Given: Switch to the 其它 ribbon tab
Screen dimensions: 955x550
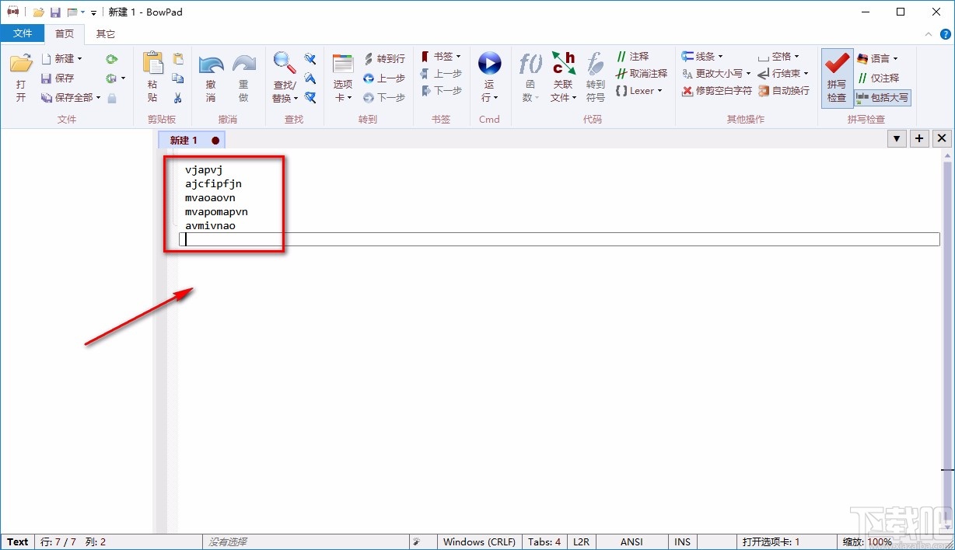Looking at the screenshot, I should [x=105, y=34].
